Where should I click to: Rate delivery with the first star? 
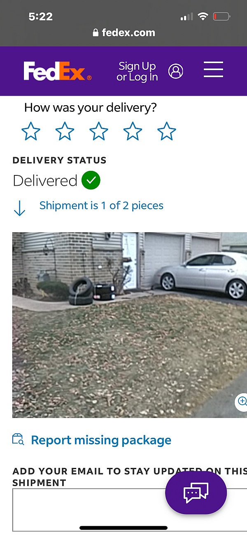coord(31,132)
